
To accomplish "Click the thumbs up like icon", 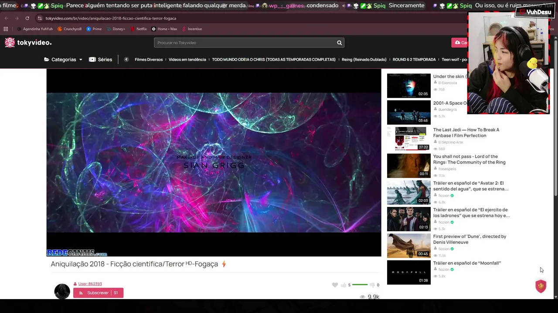I will [344, 285].
